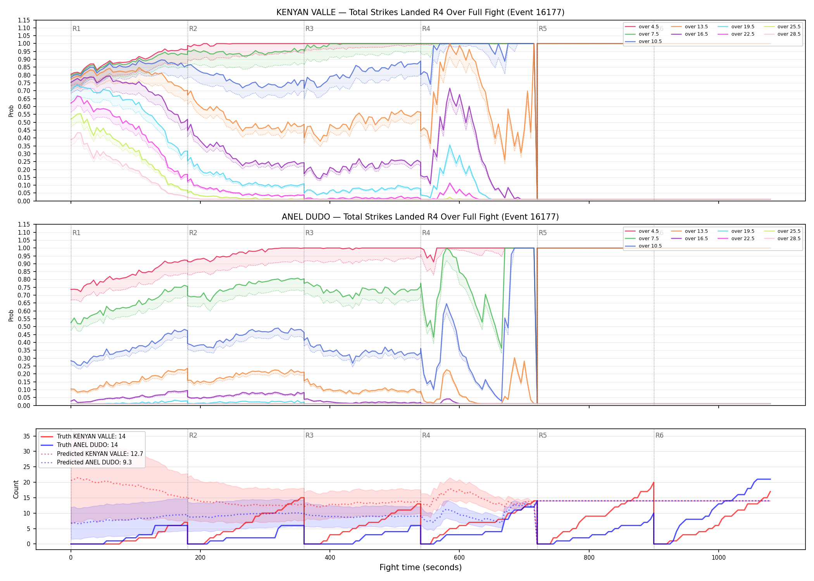Click the x-axis tick label 200
The width and height of the screenshot is (814, 581).
[x=200, y=558]
